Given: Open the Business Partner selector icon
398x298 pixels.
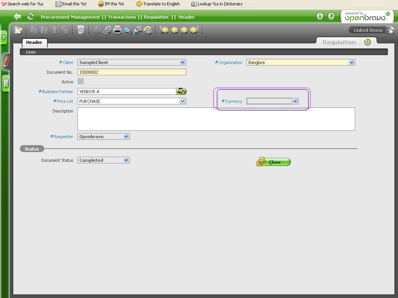Looking at the screenshot, I should click(x=181, y=91).
